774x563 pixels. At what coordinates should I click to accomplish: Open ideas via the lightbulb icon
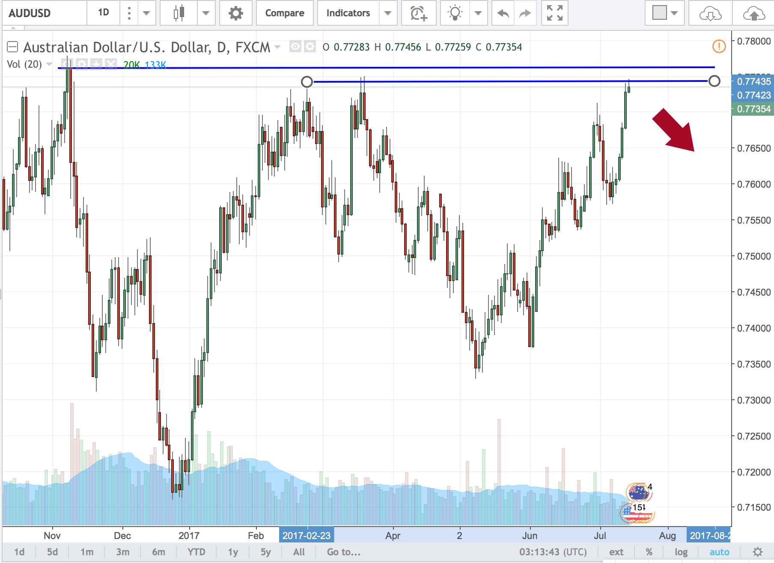point(455,13)
